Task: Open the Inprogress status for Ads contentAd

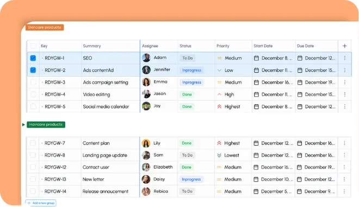Action: [191, 70]
